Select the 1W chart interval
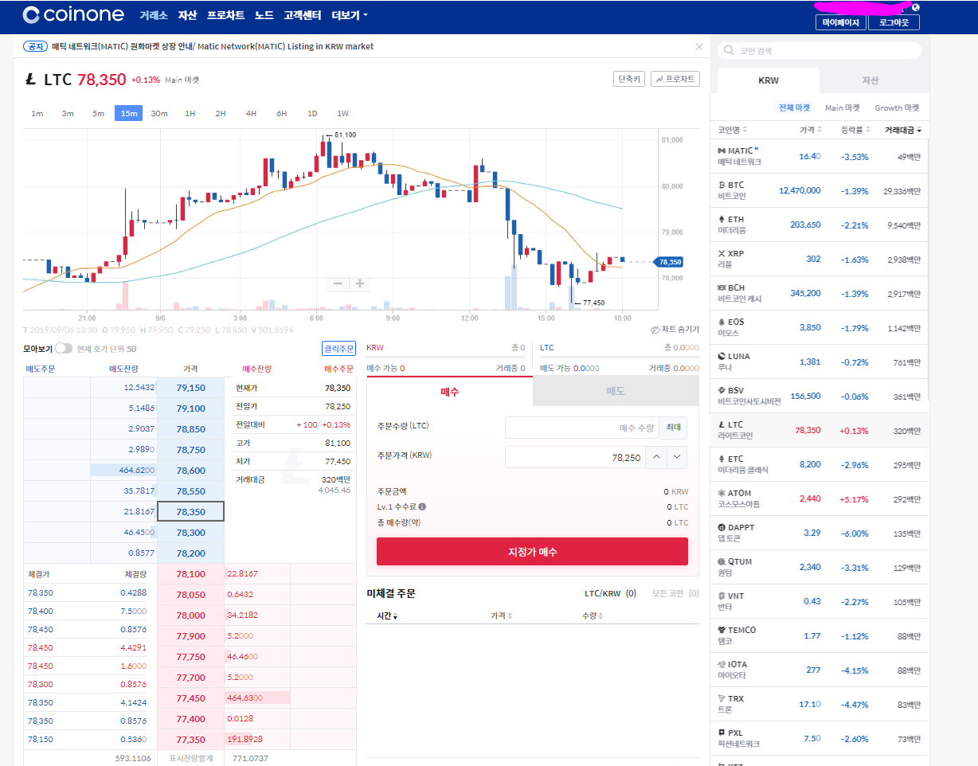978x766 pixels. coord(342,113)
